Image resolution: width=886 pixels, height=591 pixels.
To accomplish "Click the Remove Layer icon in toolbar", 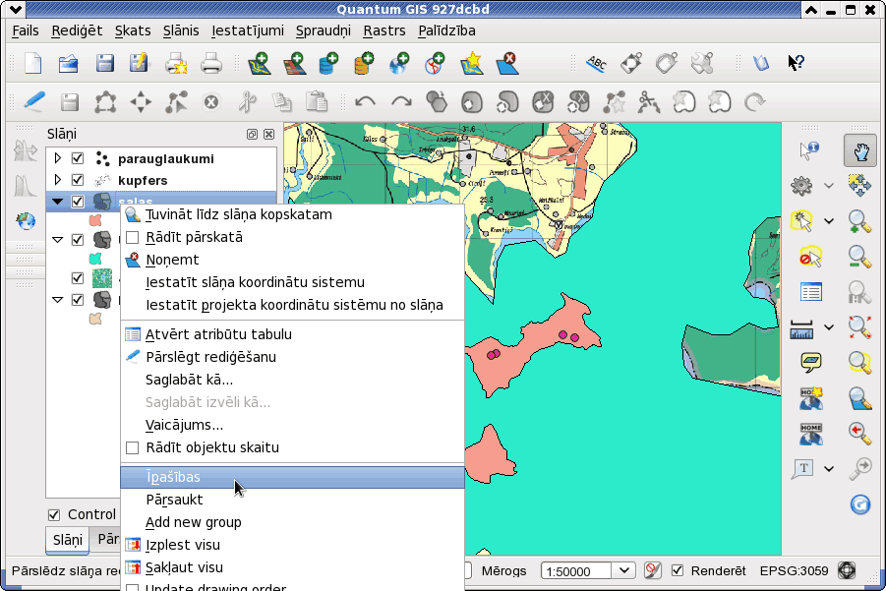I will [506, 63].
